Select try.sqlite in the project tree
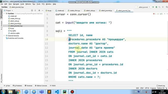 pyautogui.click(x=13, y=31)
